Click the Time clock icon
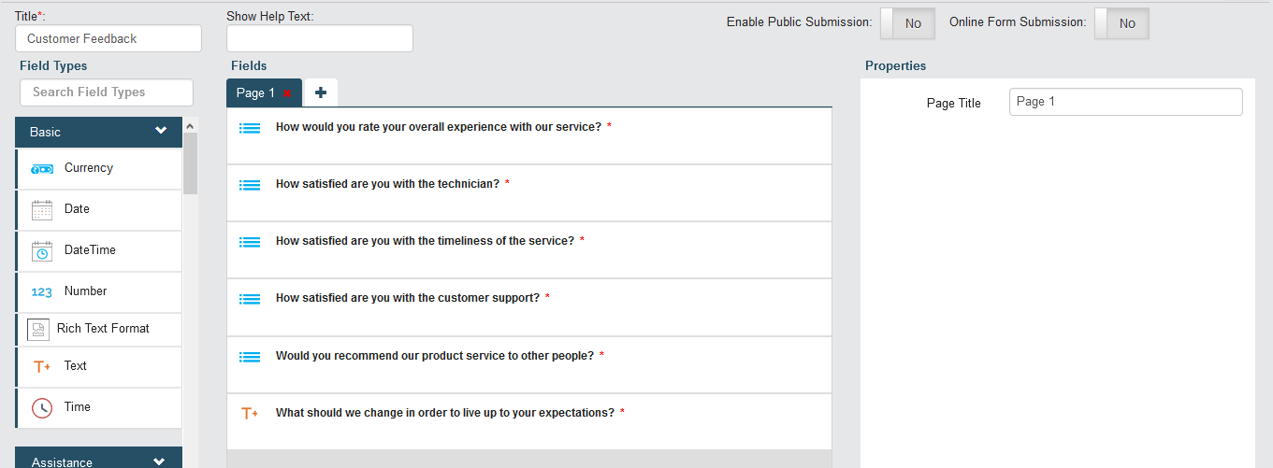Screen dimensions: 1273x468 [42, 407]
